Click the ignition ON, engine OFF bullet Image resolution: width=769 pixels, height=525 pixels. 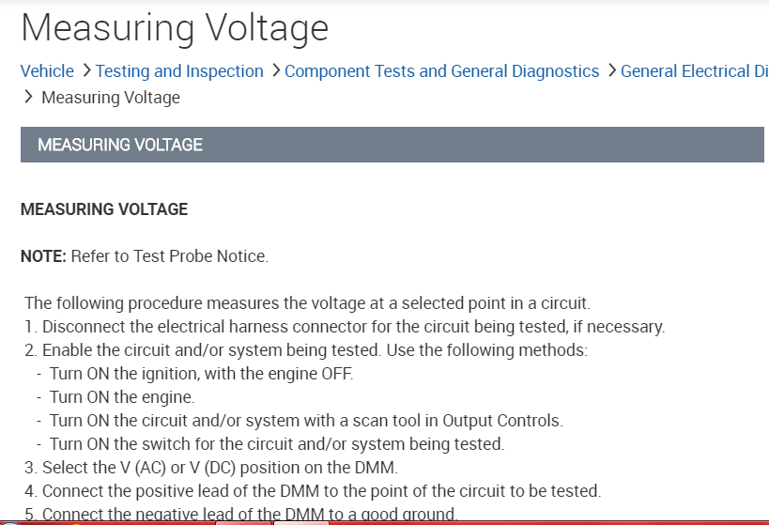[x=201, y=374]
